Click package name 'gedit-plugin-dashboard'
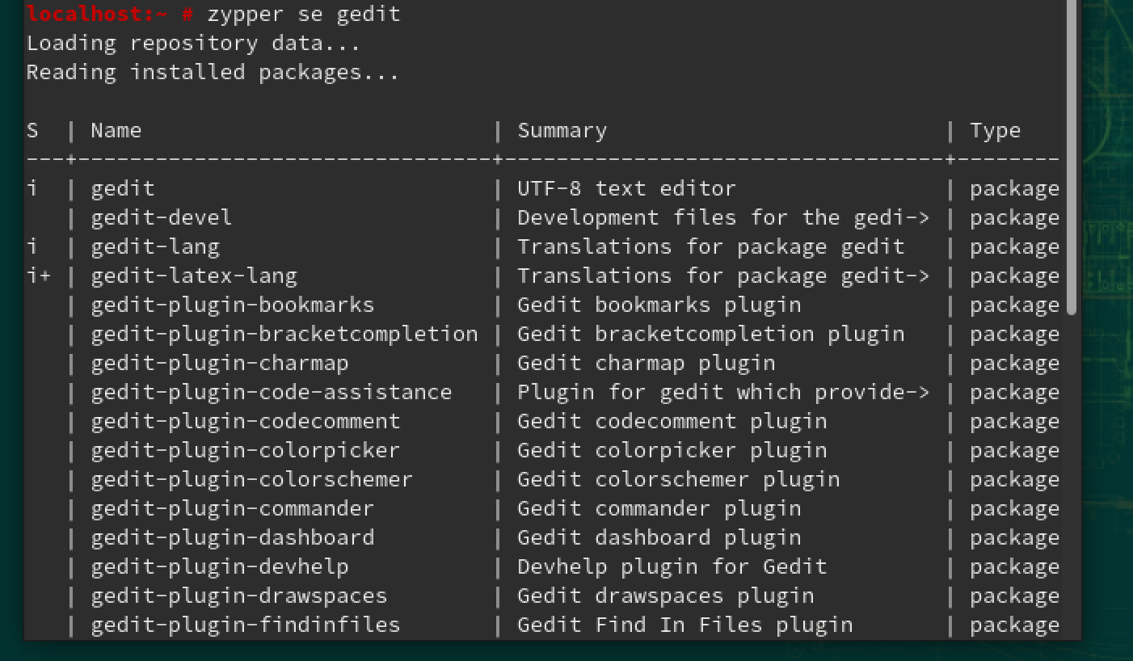This screenshot has width=1133, height=661. [233, 538]
